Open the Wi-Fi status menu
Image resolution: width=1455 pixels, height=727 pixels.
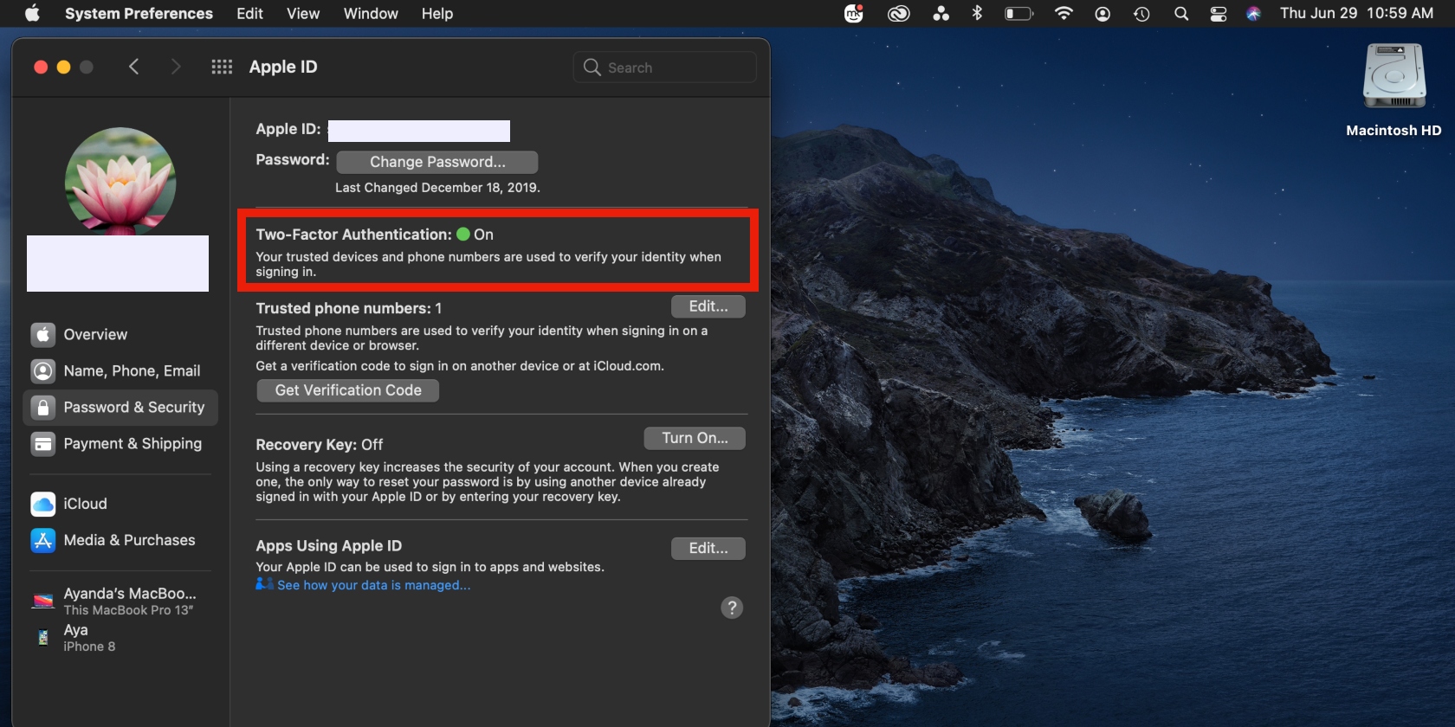[1064, 13]
